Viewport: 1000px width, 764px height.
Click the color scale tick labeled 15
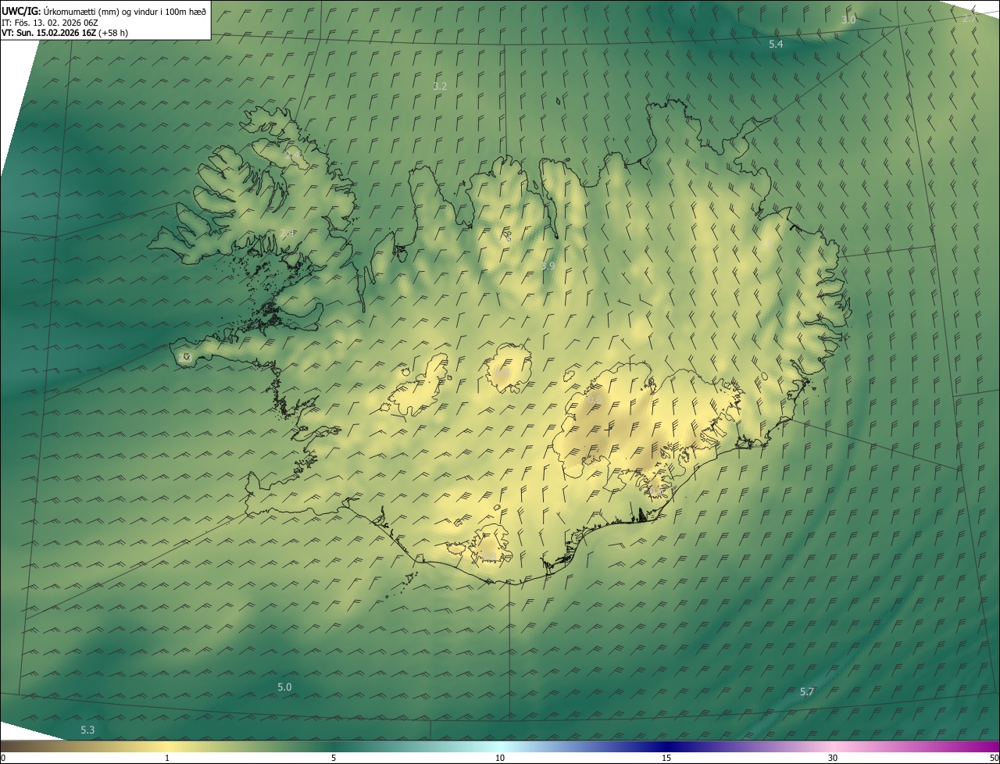click(666, 758)
